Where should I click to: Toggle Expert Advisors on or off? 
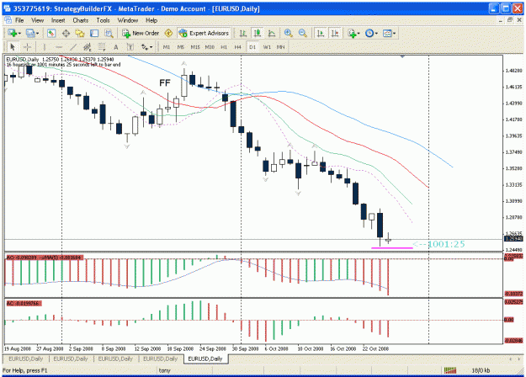tap(204, 33)
